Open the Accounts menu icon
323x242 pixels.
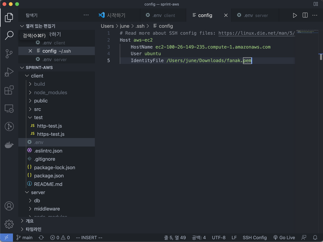pyautogui.click(x=9, y=206)
